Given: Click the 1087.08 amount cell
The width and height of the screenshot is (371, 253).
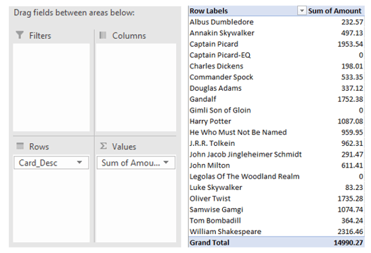Looking at the screenshot, I should click(350, 121).
